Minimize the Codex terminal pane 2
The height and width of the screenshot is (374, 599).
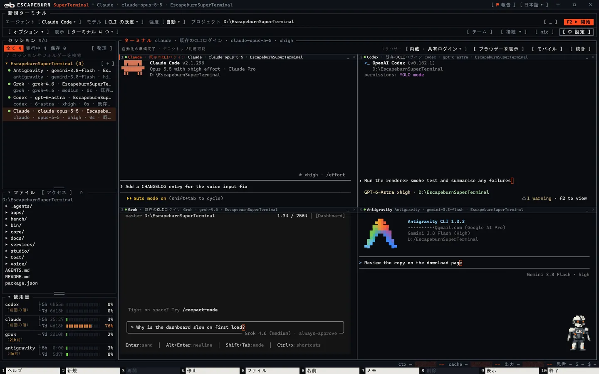[587, 57]
